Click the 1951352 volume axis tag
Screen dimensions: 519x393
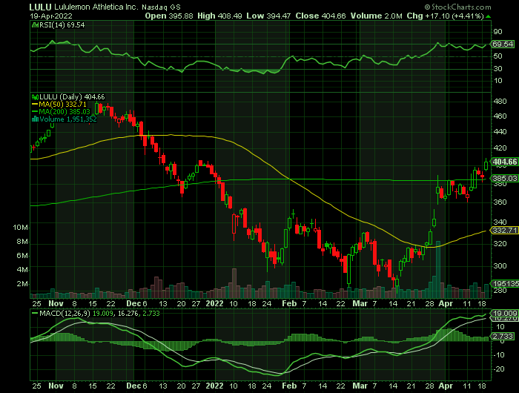tap(504, 284)
